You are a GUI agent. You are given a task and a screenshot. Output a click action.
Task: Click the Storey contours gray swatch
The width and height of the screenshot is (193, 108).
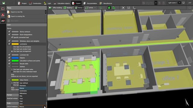click(15, 32)
